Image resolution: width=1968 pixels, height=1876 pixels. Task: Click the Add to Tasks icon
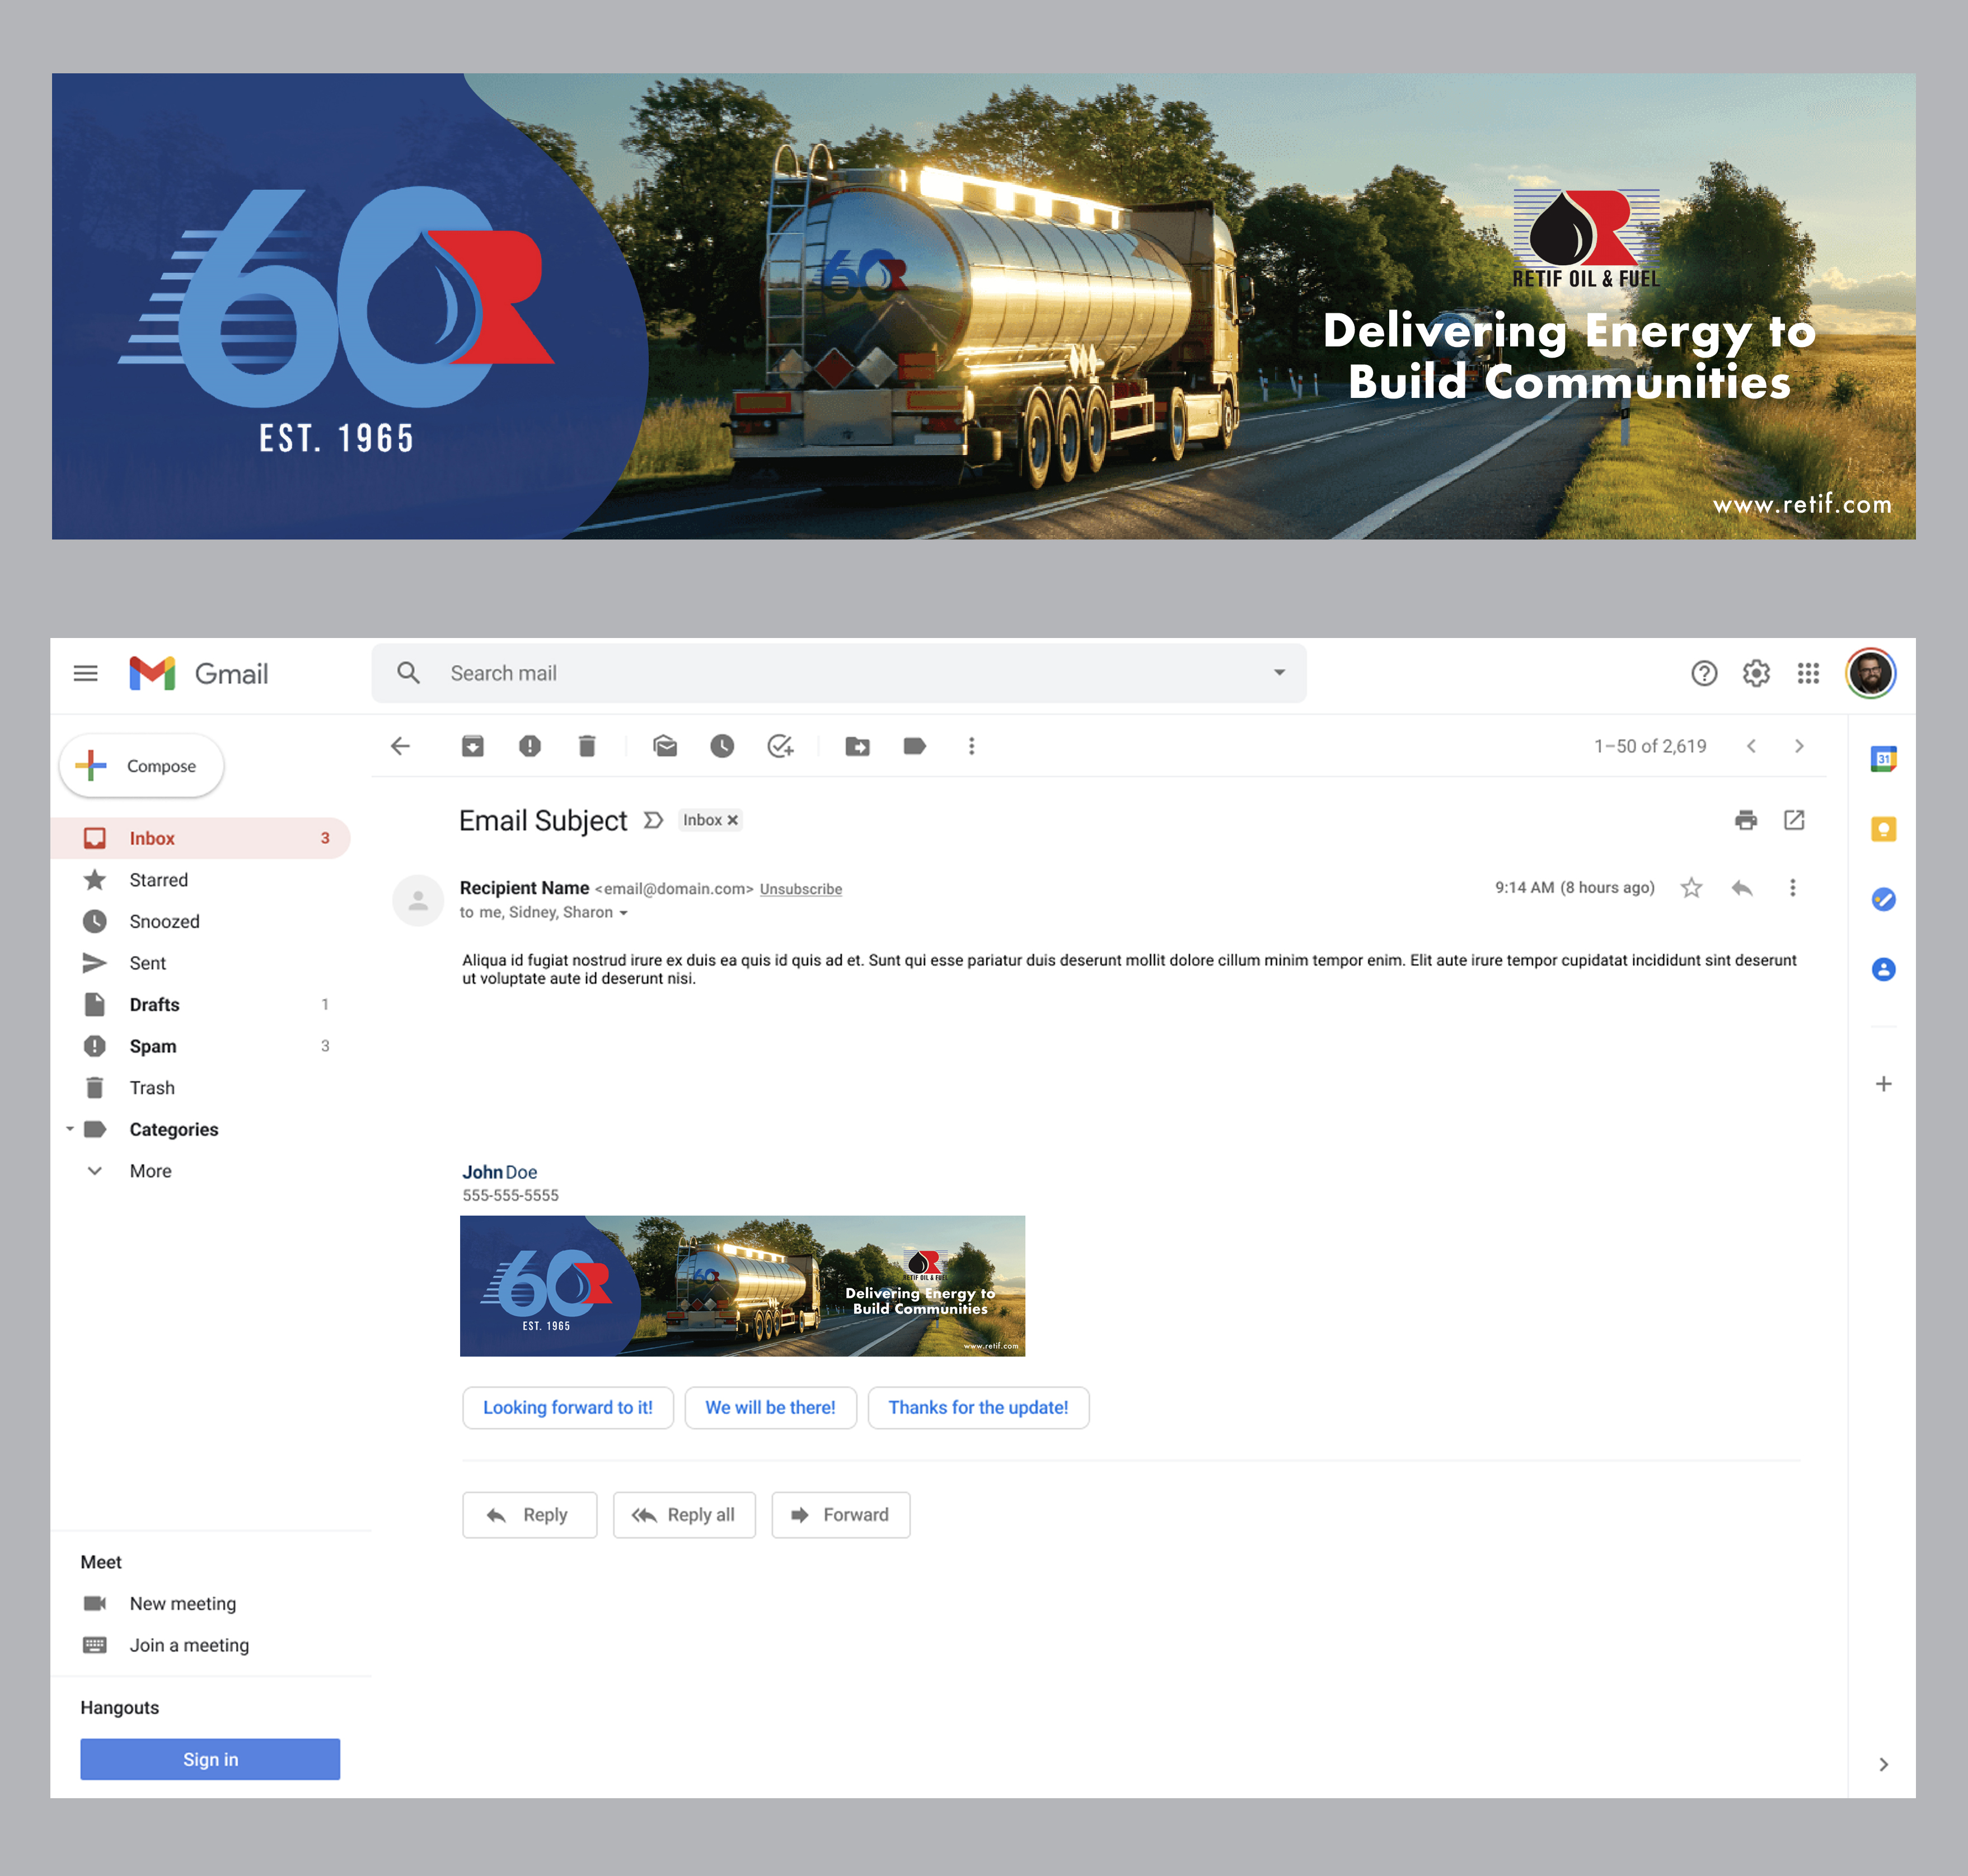(x=780, y=746)
